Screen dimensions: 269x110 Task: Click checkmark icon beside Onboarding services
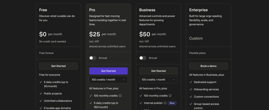[191, 89]
